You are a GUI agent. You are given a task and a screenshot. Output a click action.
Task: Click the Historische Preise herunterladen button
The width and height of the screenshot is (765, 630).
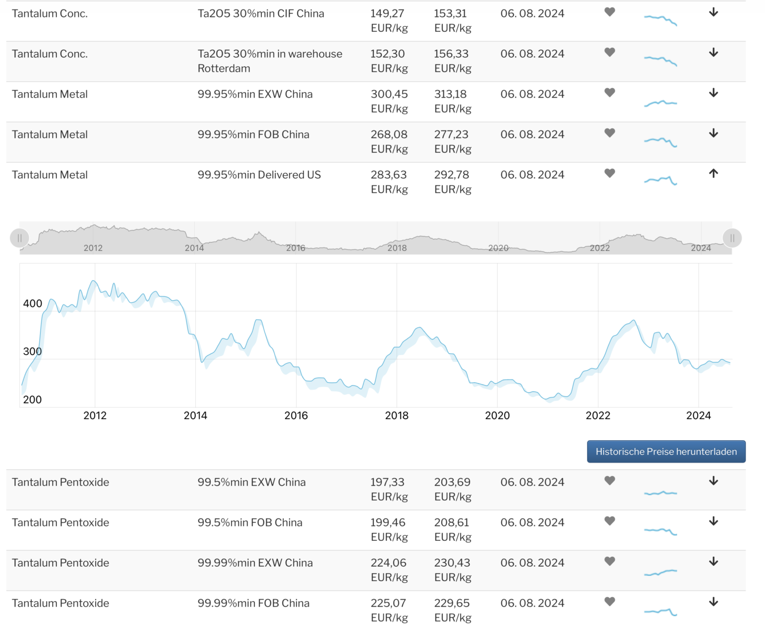[x=666, y=452]
